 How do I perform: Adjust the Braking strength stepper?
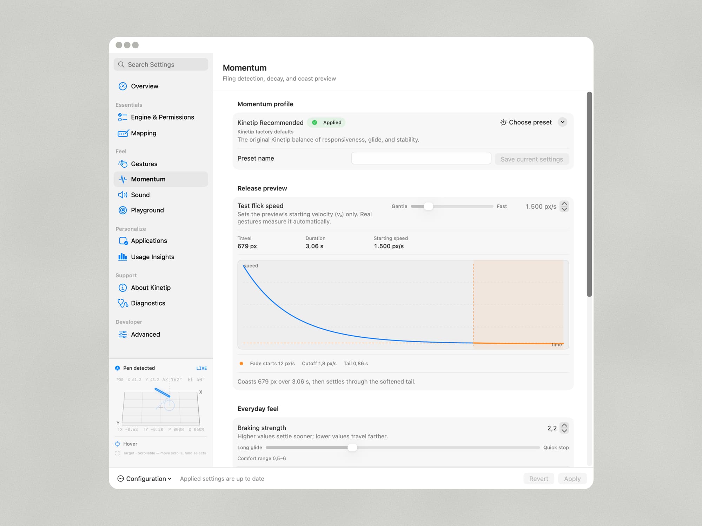pos(564,428)
